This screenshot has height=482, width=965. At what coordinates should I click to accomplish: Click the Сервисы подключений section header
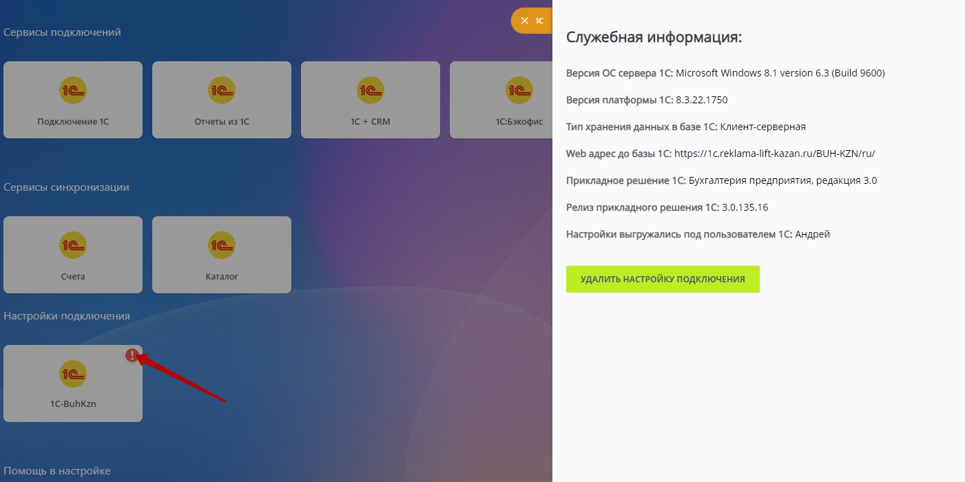[x=62, y=32]
